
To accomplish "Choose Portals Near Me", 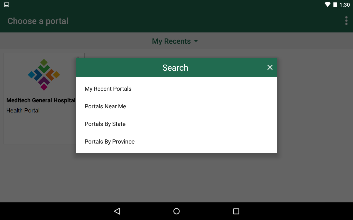I will [x=176, y=106].
